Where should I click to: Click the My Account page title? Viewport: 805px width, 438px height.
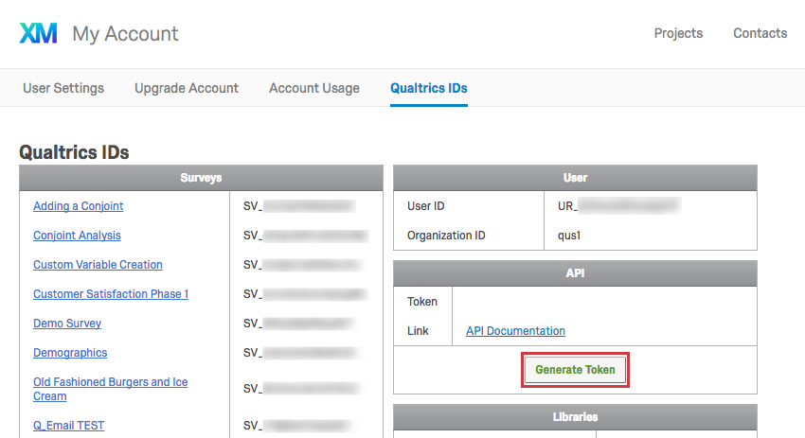125,34
